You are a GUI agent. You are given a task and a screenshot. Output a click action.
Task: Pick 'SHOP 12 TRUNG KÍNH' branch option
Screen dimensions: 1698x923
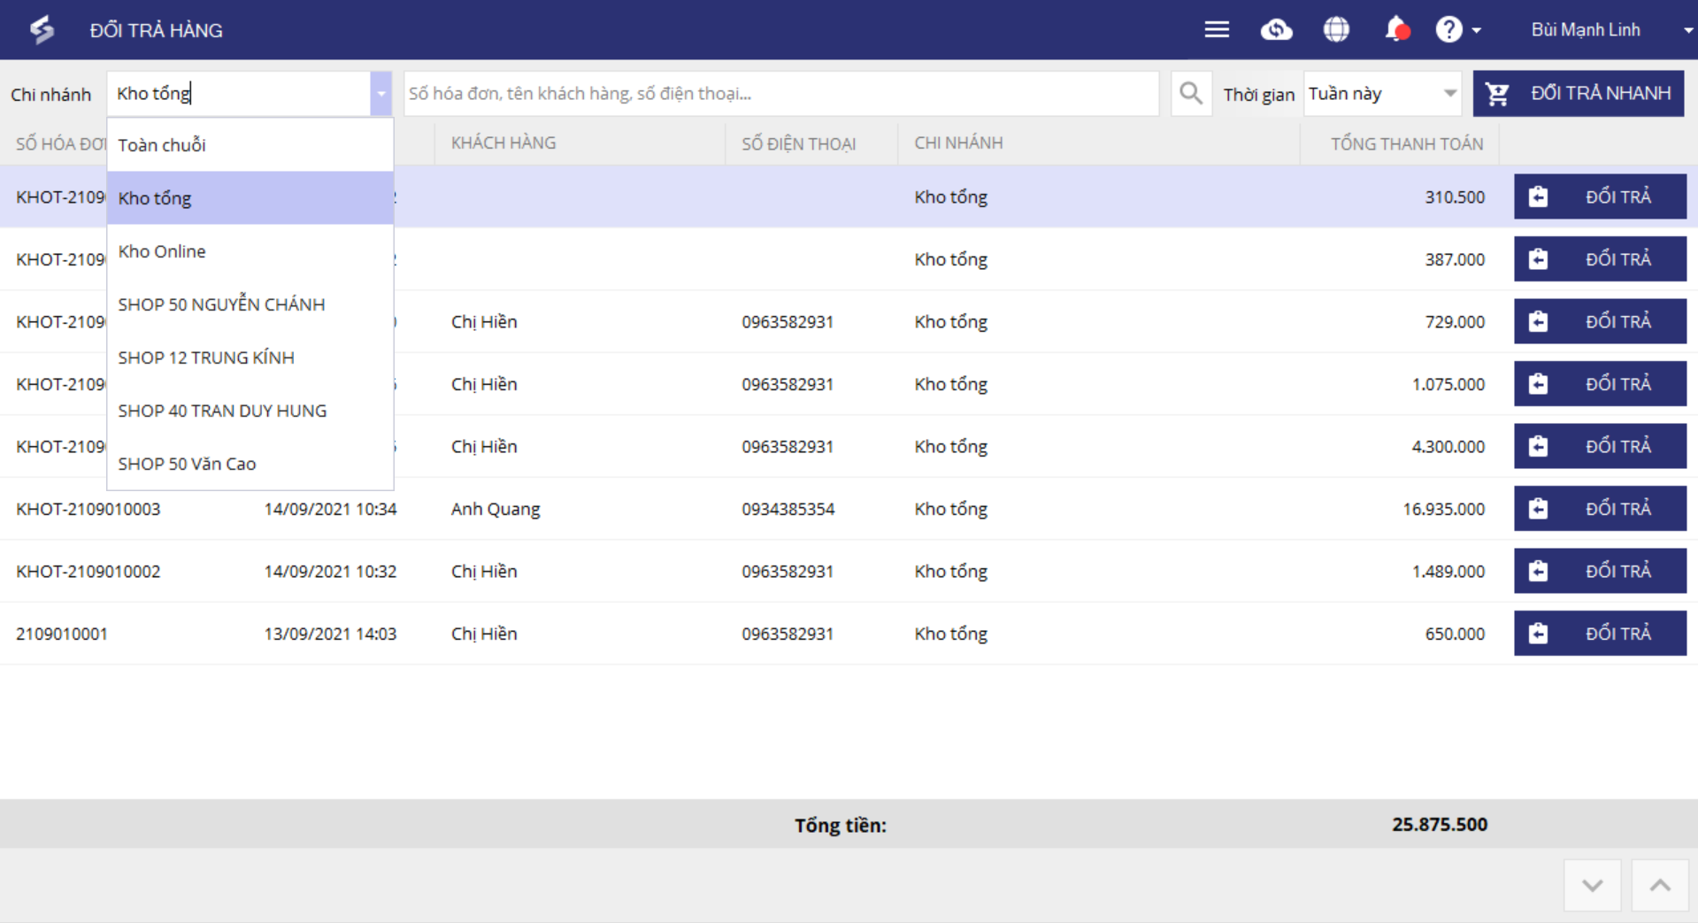click(250, 358)
